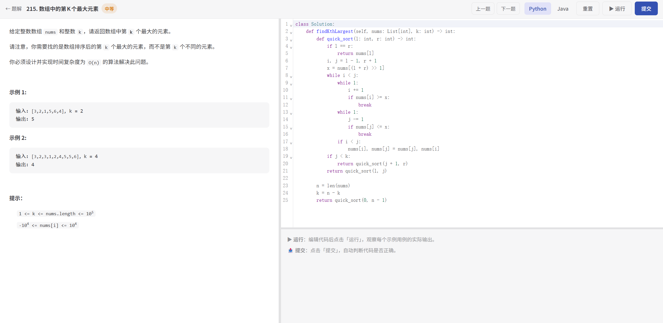
Task: Fold the 'if j < k' block at line 19
Action: point(291,157)
